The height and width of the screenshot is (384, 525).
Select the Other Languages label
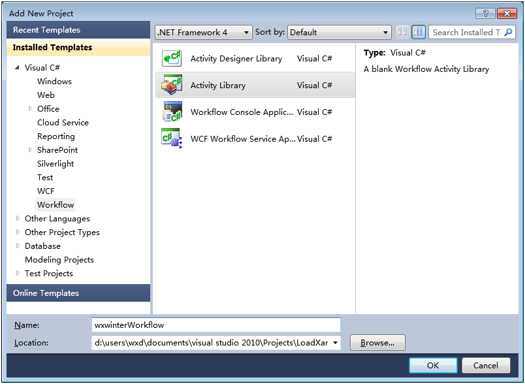pyautogui.click(x=57, y=219)
